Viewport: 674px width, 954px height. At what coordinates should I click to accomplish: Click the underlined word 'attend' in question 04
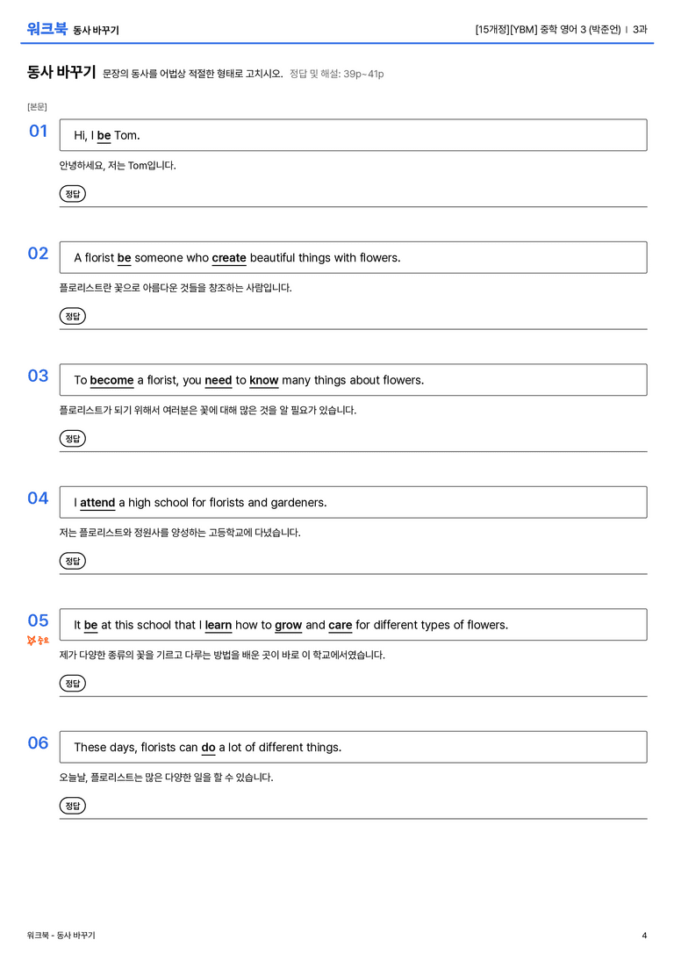97,503
